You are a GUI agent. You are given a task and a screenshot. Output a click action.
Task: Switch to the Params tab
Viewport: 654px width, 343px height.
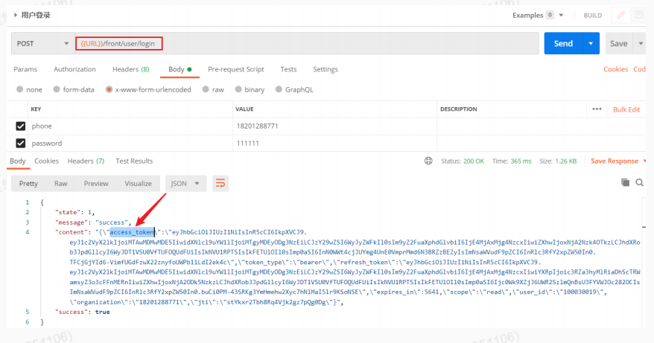tap(25, 69)
